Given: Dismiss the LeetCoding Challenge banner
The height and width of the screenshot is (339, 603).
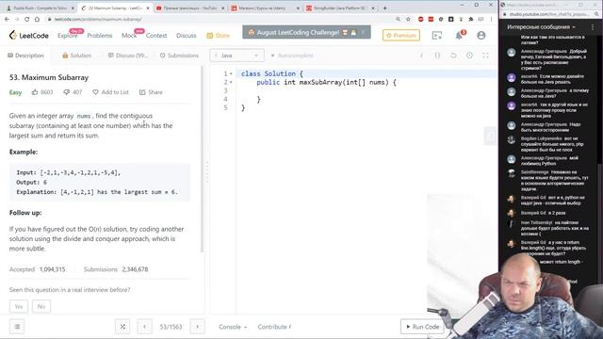Looking at the screenshot, I should pyautogui.click(x=363, y=32).
